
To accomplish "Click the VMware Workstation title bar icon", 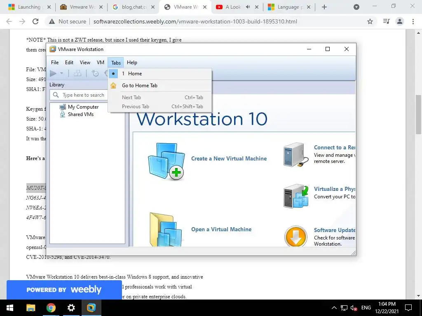I will [53, 49].
